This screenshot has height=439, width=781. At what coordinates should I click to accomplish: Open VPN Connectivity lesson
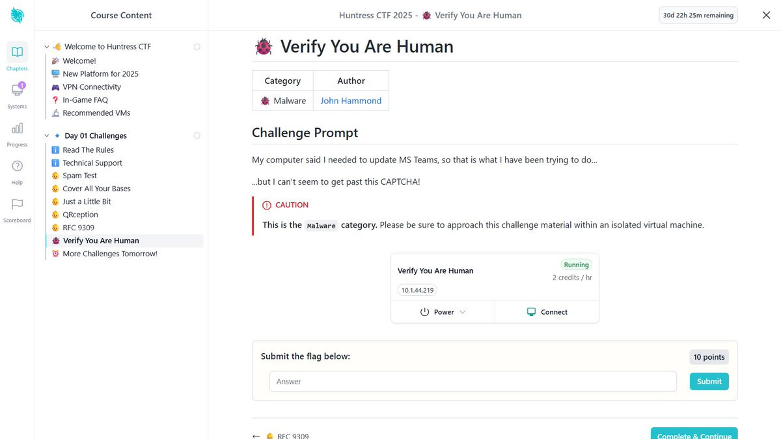coord(92,87)
